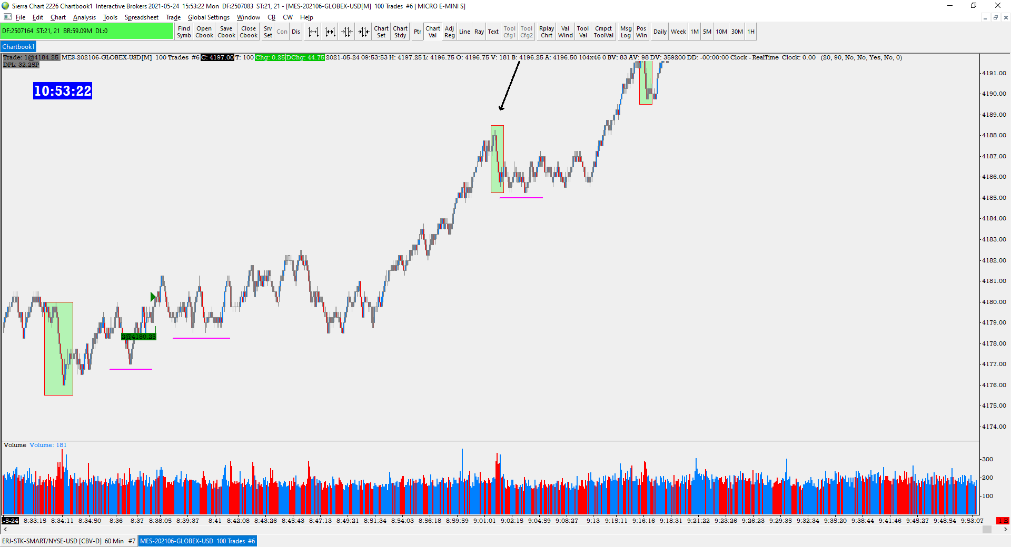Toggle the Val Wind window
This screenshot has width=1011, height=547.
[566, 32]
